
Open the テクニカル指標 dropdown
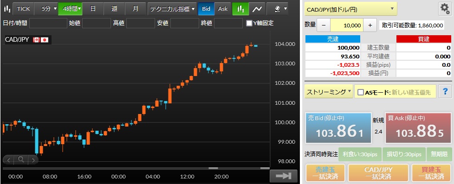(x=172, y=9)
